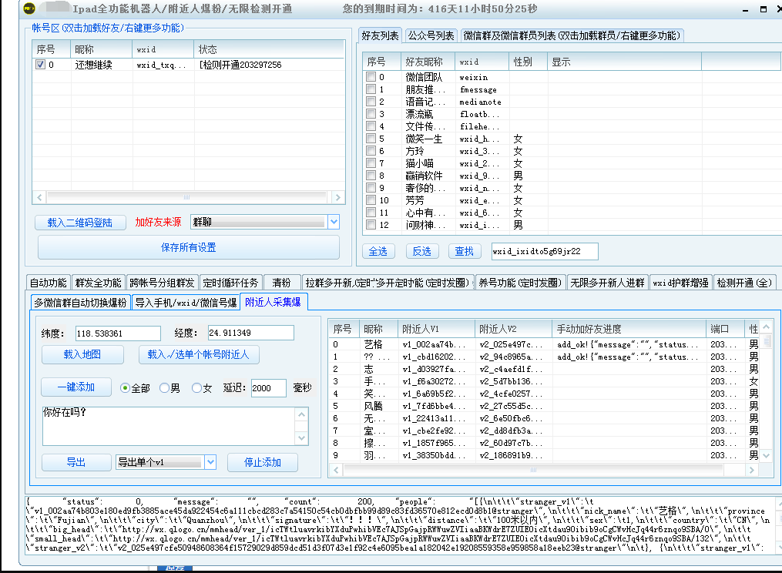The image size is (782, 573).
Task: Click 载入二维码登陆 button
Action: (x=80, y=223)
